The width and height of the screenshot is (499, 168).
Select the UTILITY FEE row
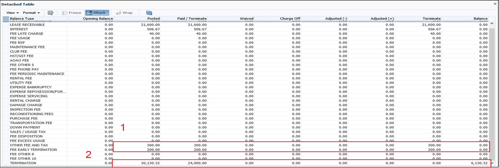tap(245, 83)
